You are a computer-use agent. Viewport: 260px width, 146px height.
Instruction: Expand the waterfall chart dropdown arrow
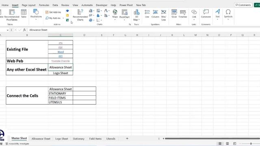109,11
